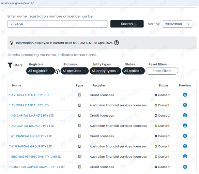This screenshot has height=174, width=199.
Task: Click type icon in TW Financial Group credit licensee row
Action: click(x=80, y=136)
